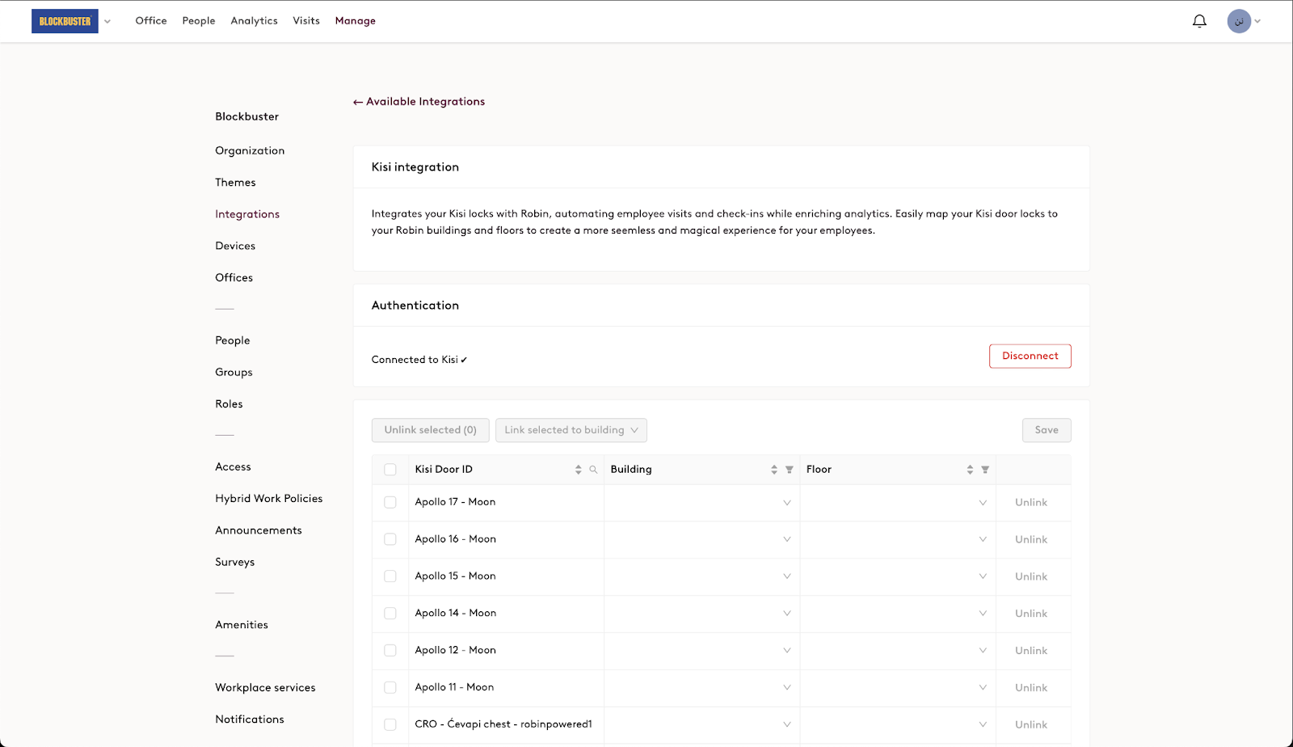This screenshot has height=747, width=1293.
Task: Open Hybrid Work Policies in sidebar
Action: pyautogui.click(x=269, y=499)
